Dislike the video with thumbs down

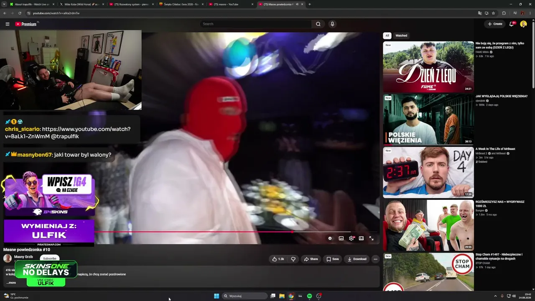point(293,259)
